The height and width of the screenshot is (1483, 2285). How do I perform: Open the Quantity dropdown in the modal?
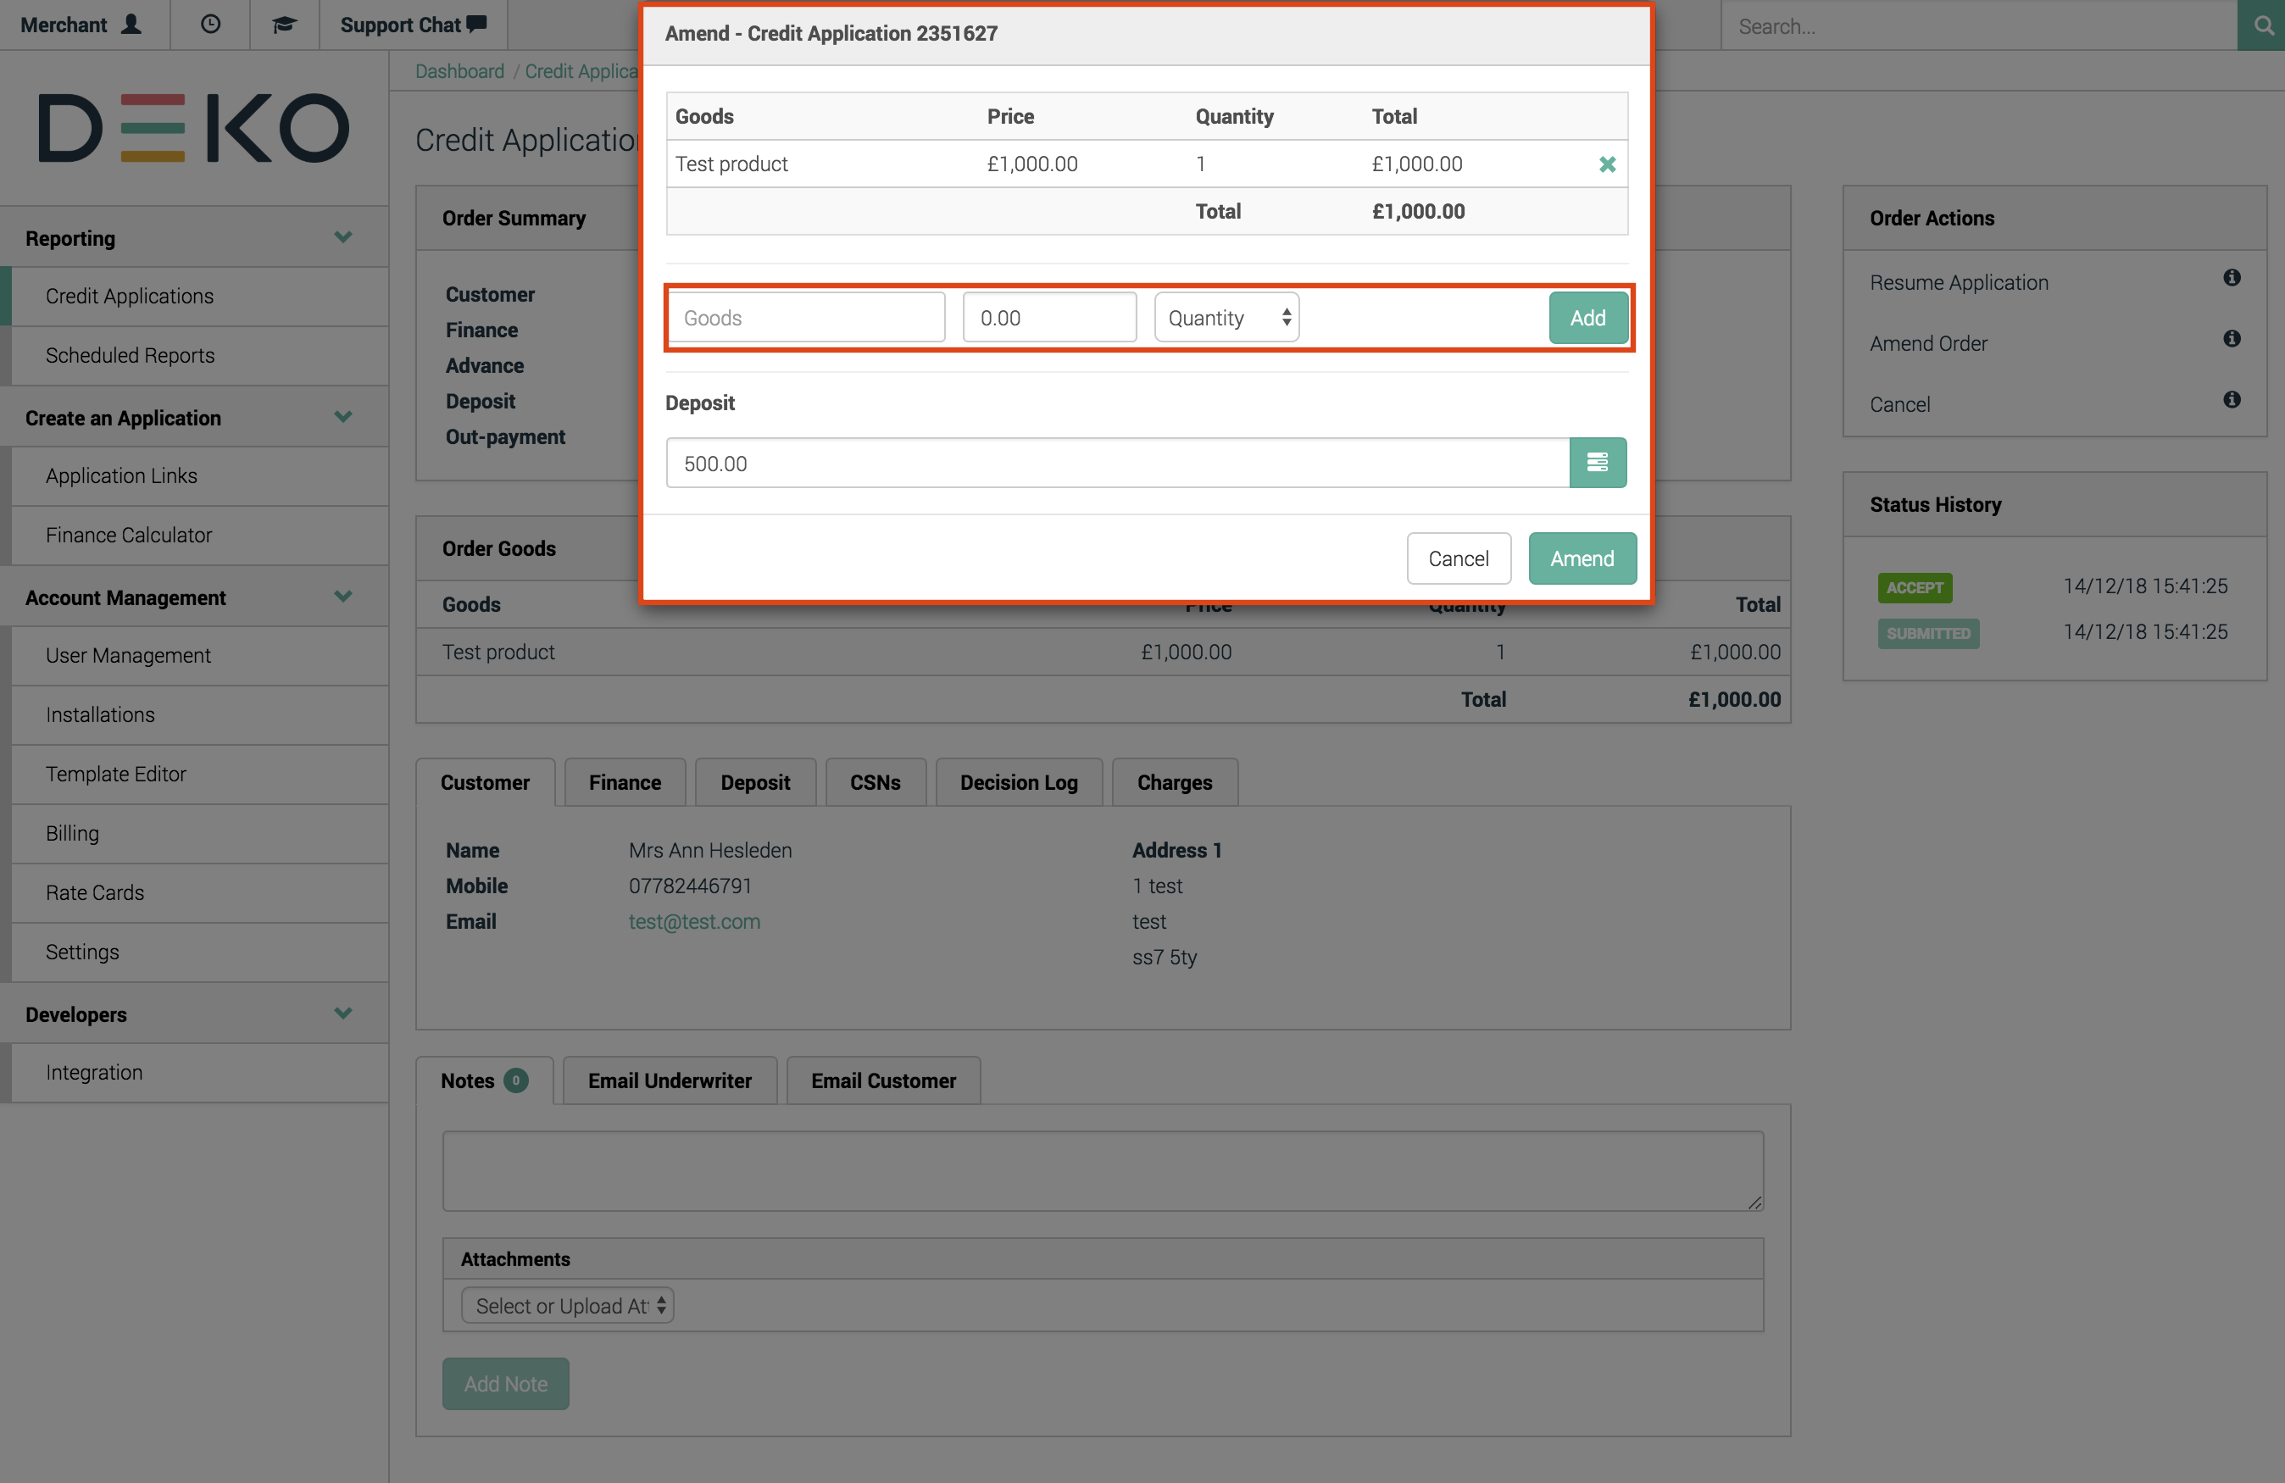pos(1226,318)
